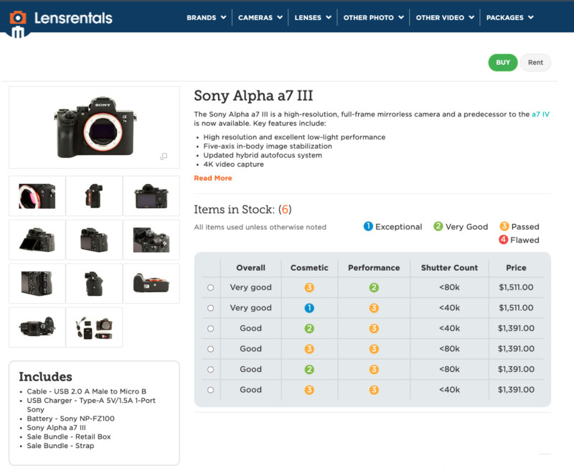574x471 pixels.
Task: View the rear LCD screen camera thumbnail
Action: pyautogui.click(x=151, y=196)
